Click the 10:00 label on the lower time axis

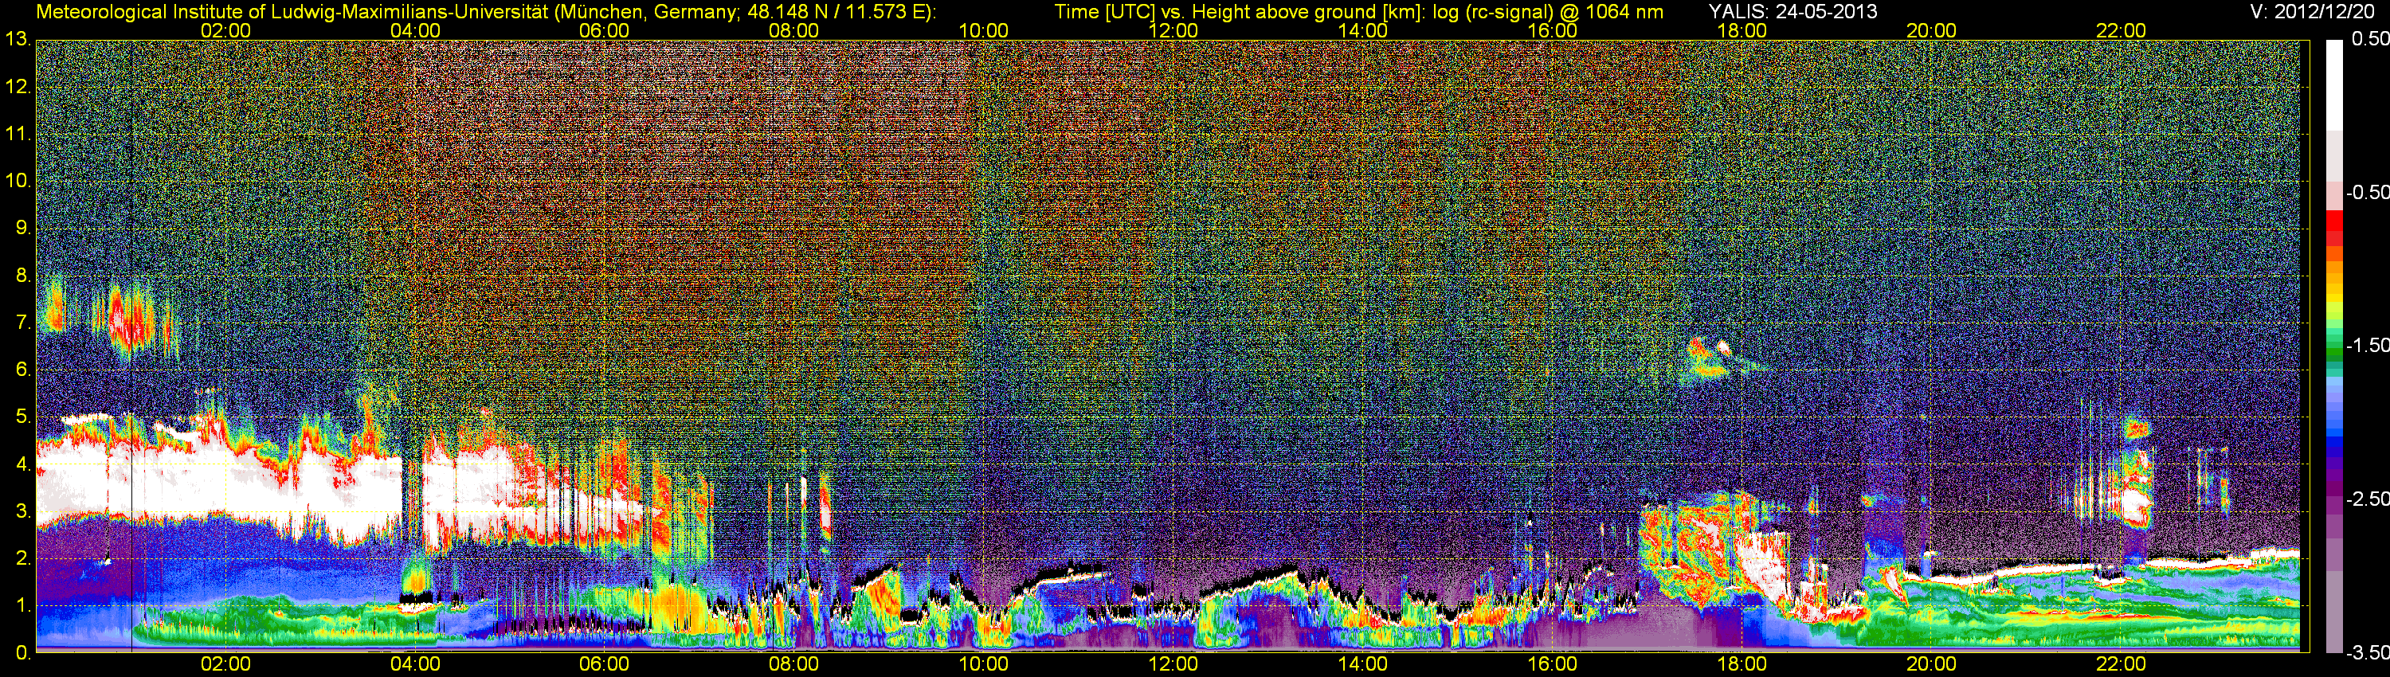point(983,664)
